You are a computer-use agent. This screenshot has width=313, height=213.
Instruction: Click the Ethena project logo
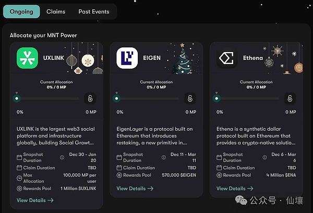pyautogui.click(x=227, y=57)
